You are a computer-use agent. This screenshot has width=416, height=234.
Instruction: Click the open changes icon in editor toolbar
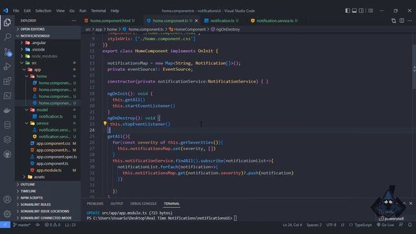click(x=393, y=20)
